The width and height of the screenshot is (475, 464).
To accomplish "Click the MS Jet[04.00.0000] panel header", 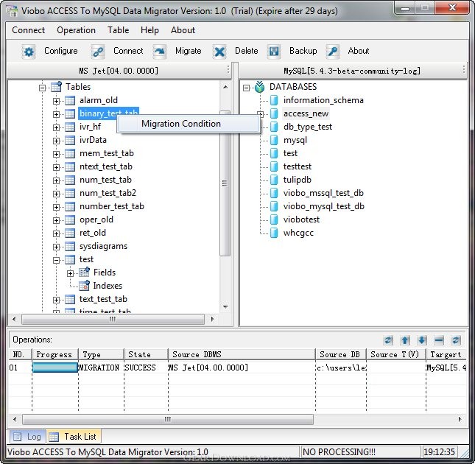I will tap(119, 71).
